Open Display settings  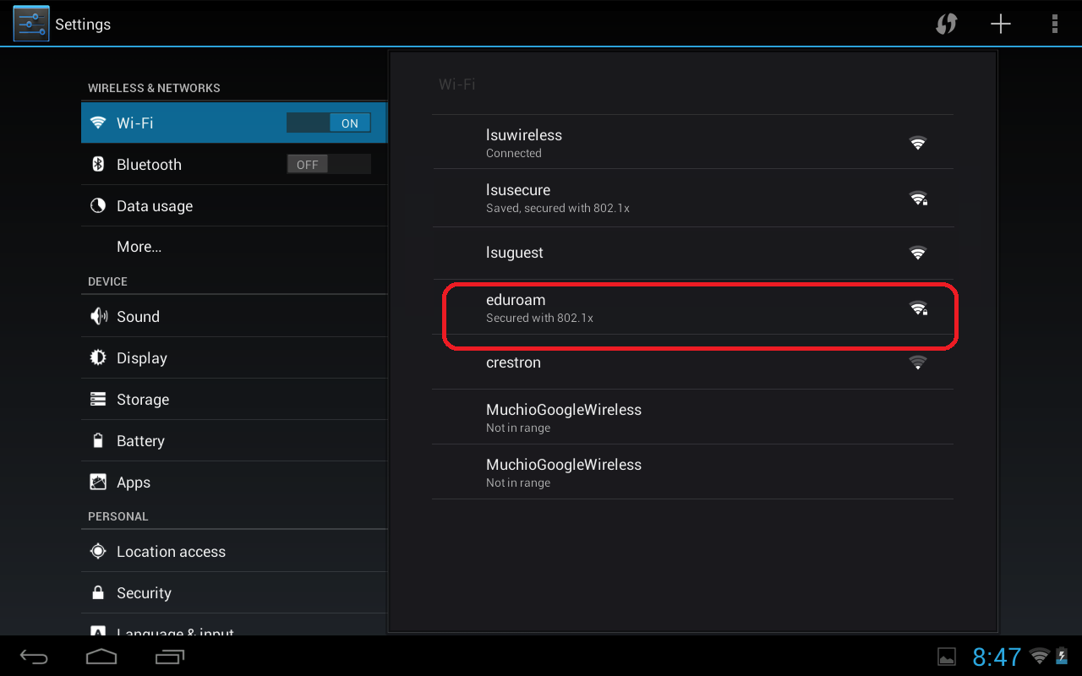point(234,357)
